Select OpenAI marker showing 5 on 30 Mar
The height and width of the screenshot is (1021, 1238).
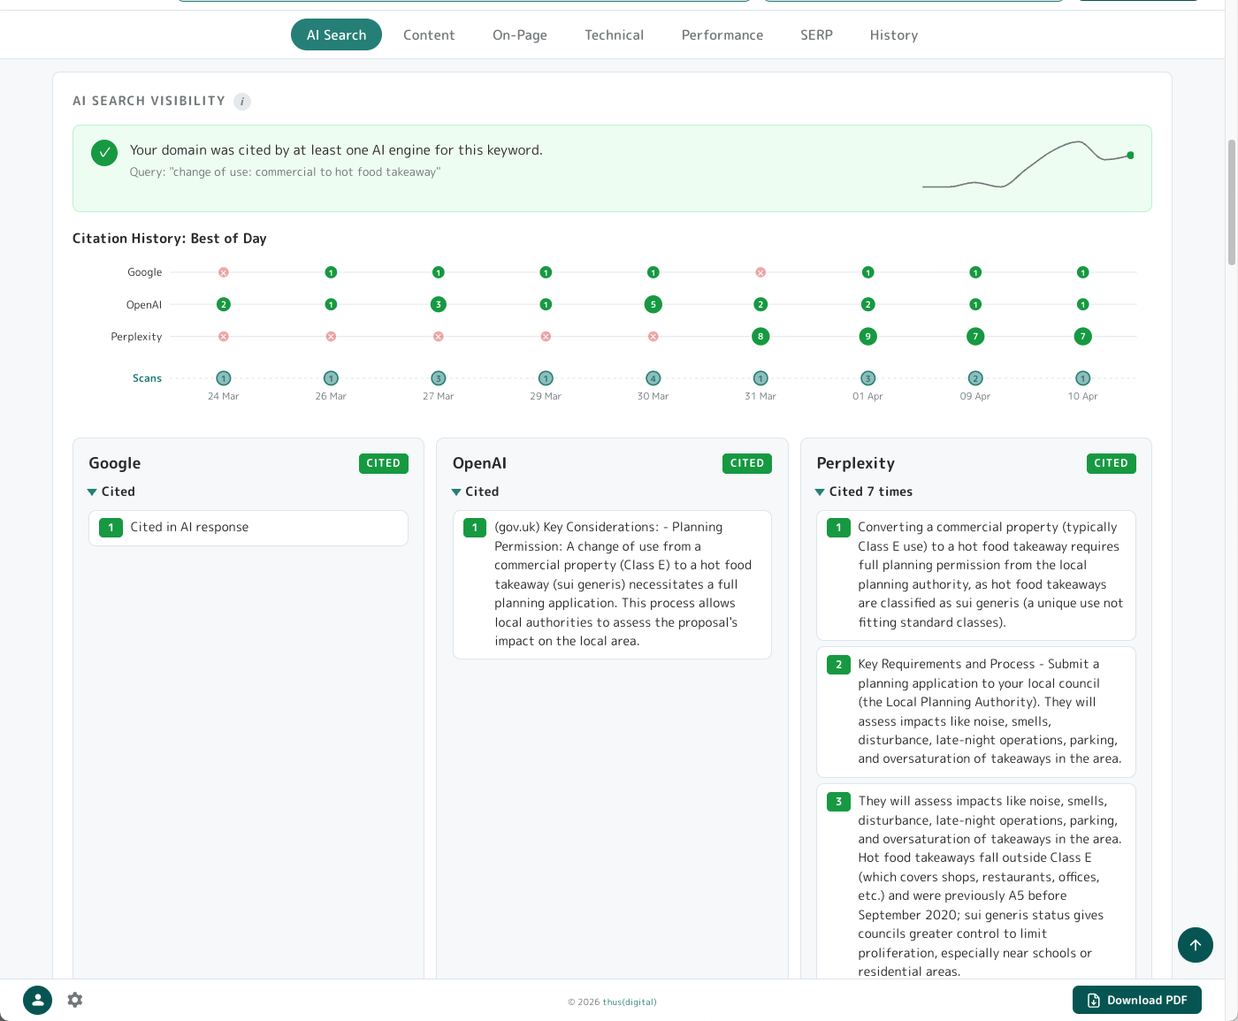coord(653,304)
